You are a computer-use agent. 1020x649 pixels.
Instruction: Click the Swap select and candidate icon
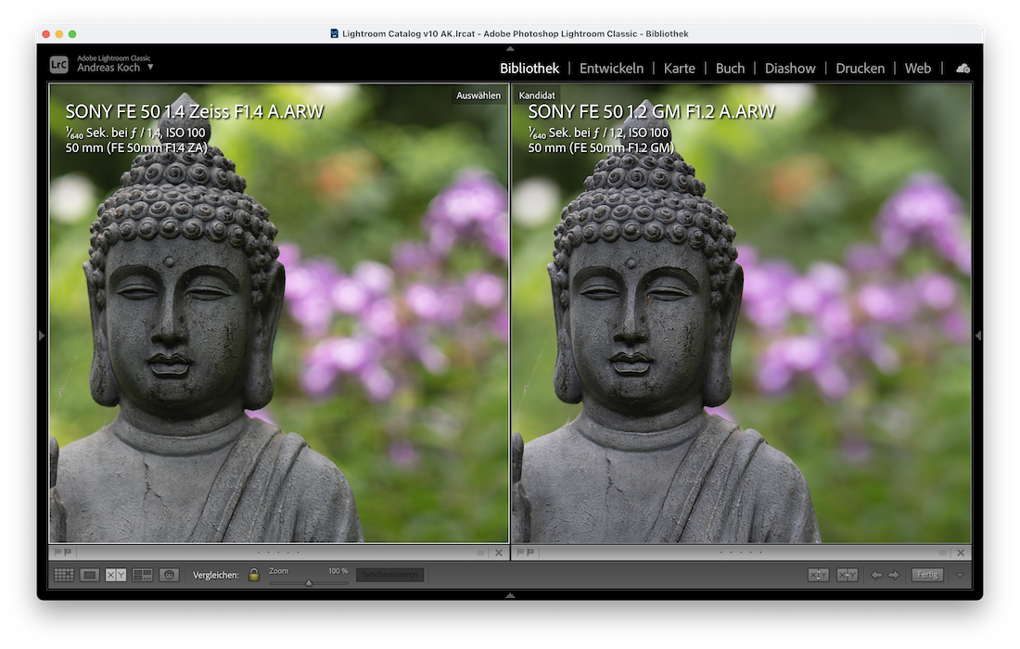click(819, 575)
